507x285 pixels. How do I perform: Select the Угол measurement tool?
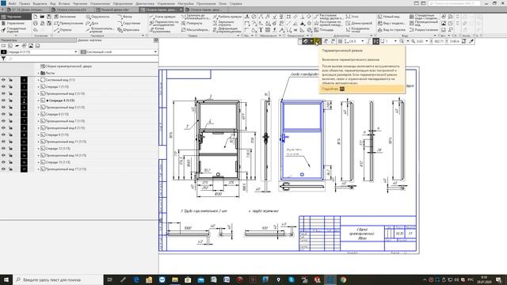pos(352,17)
